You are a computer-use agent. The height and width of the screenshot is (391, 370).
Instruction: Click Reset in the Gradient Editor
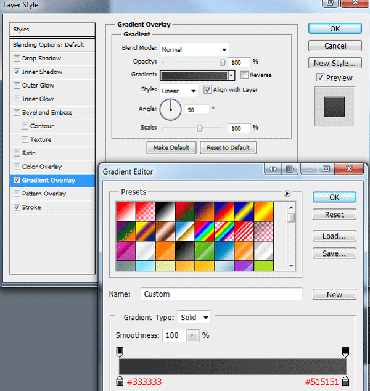(x=334, y=215)
